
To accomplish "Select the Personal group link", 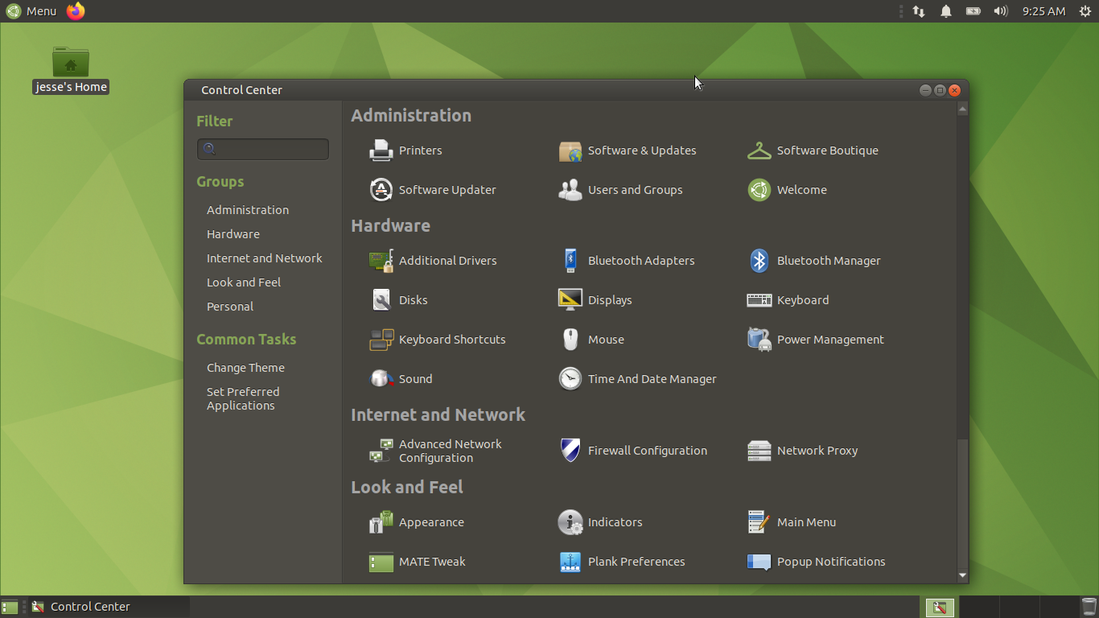I will (x=230, y=307).
